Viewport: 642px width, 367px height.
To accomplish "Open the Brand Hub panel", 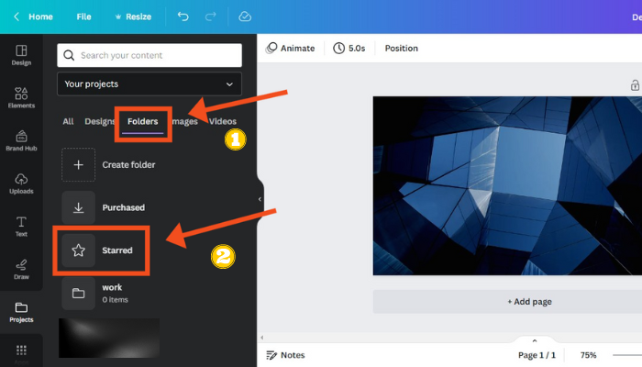I will coord(21,141).
